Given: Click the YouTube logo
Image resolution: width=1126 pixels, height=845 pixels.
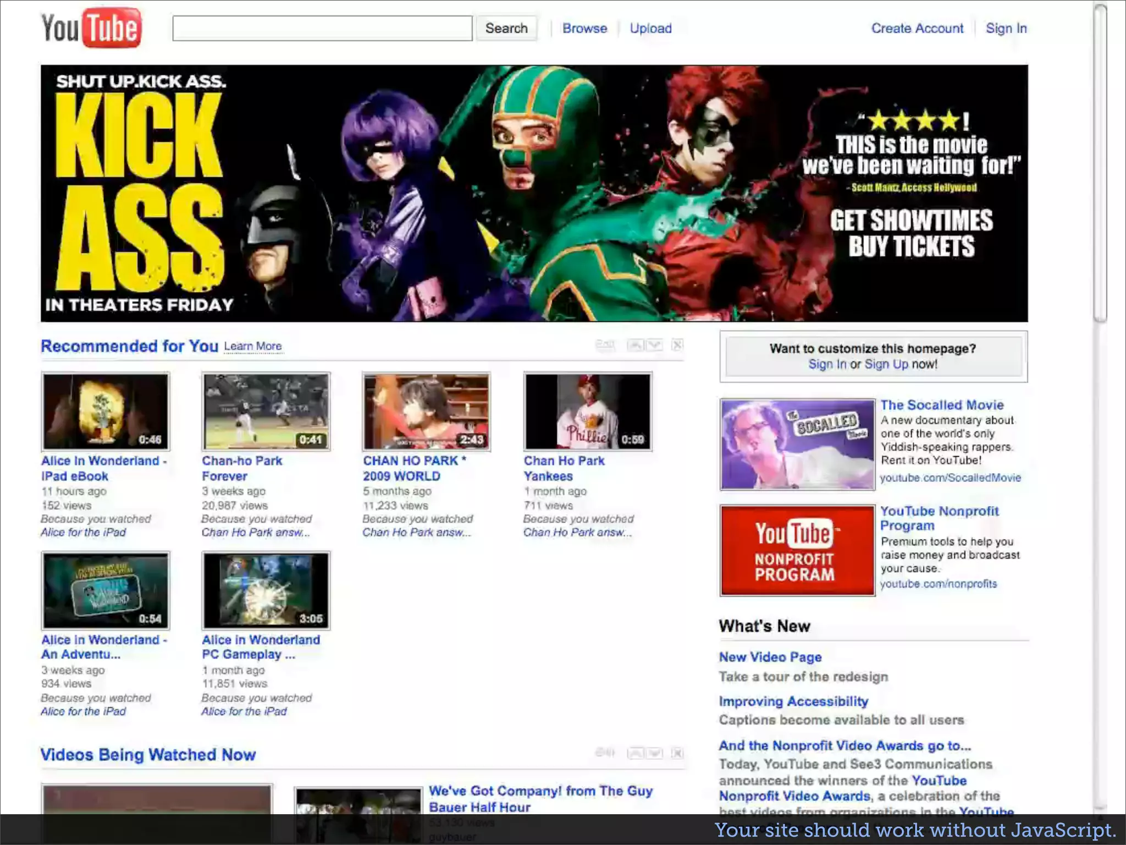Looking at the screenshot, I should pos(91,28).
